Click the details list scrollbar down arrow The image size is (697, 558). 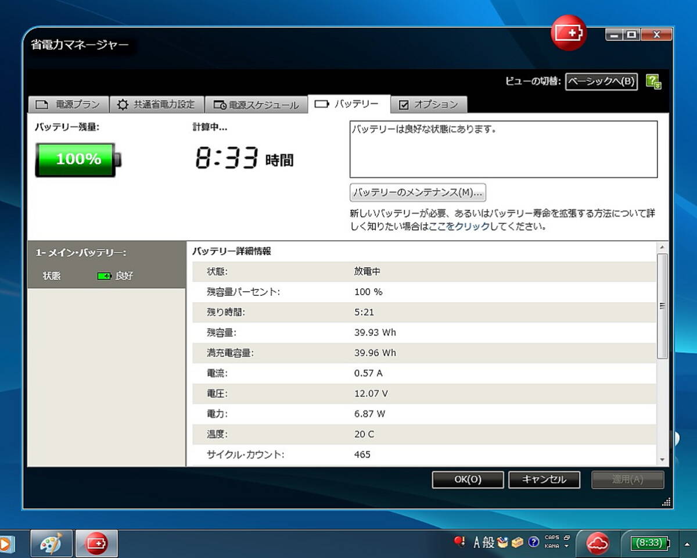662,460
